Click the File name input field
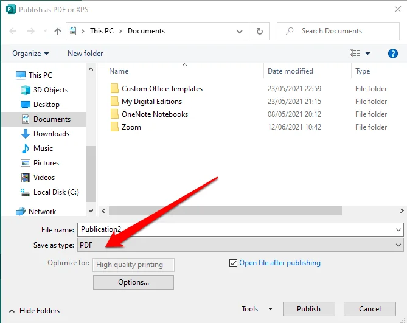 click(240, 229)
